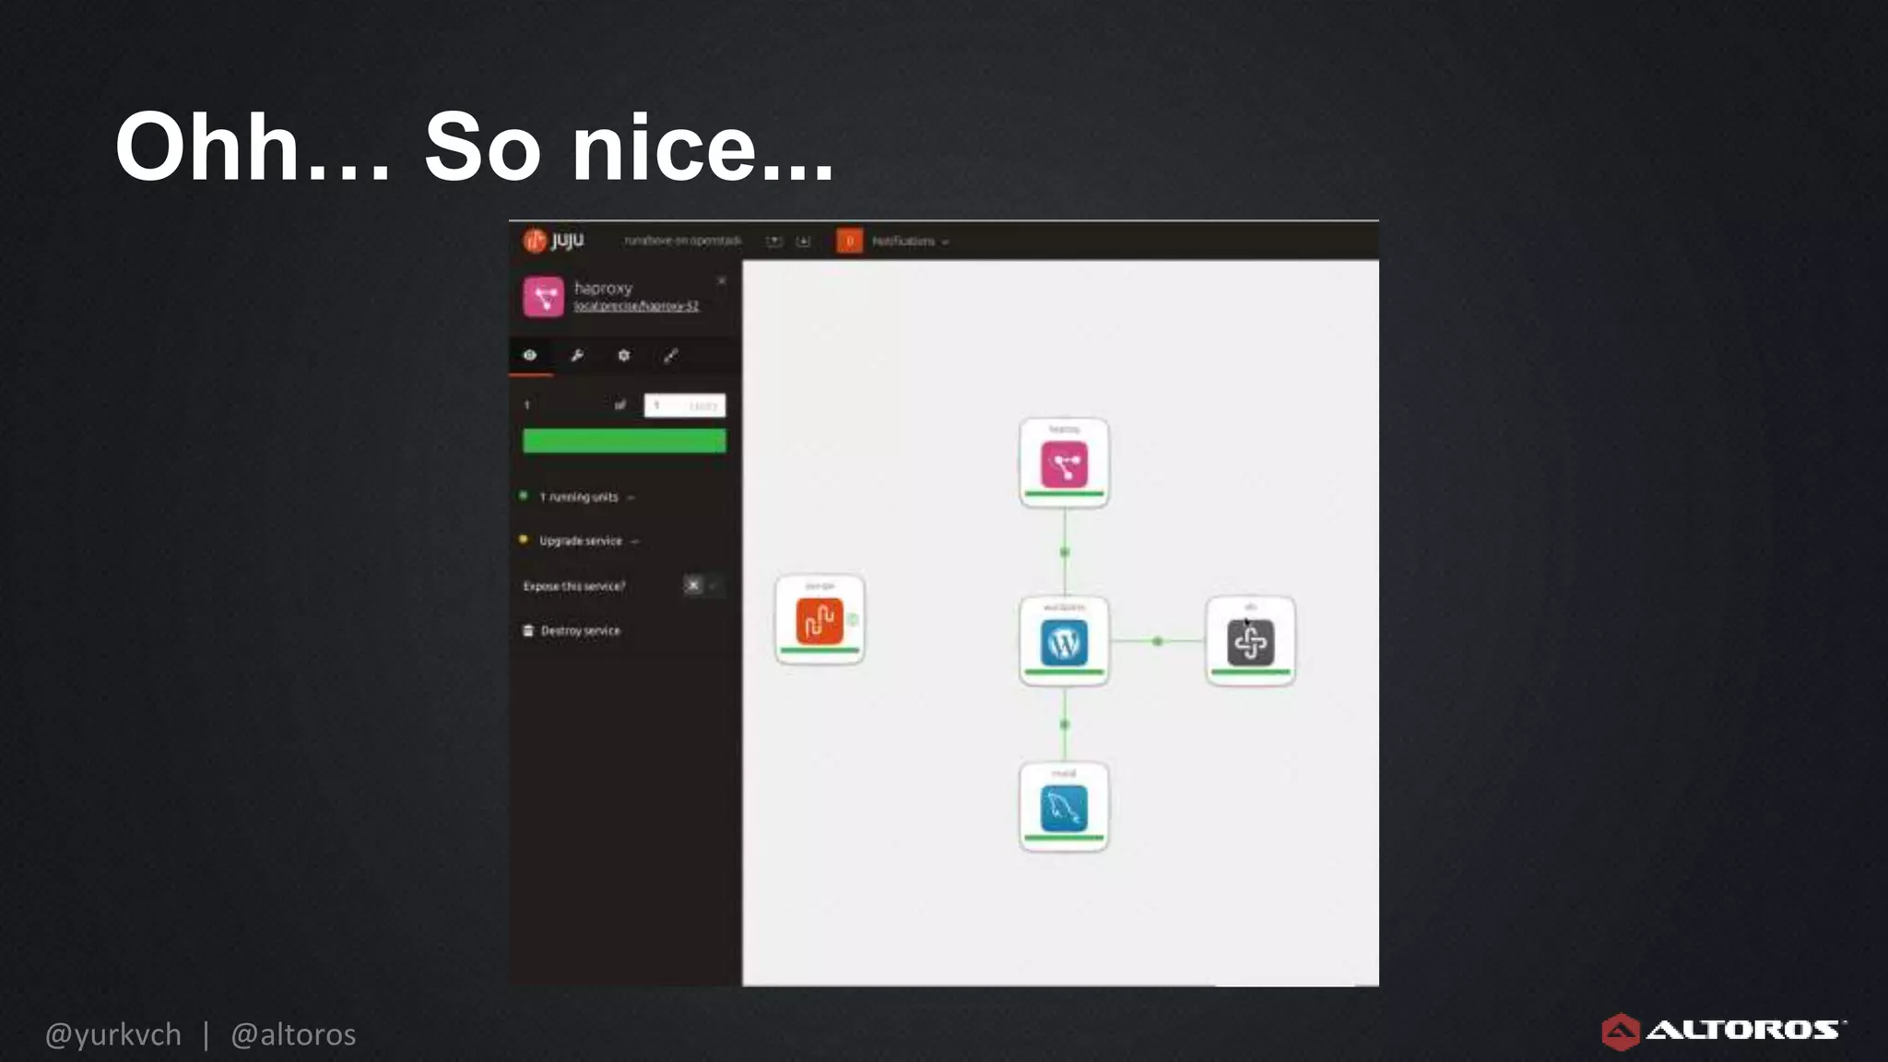Open the wrench configuration tab
This screenshot has width=1888, height=1062.
point(577,356)
